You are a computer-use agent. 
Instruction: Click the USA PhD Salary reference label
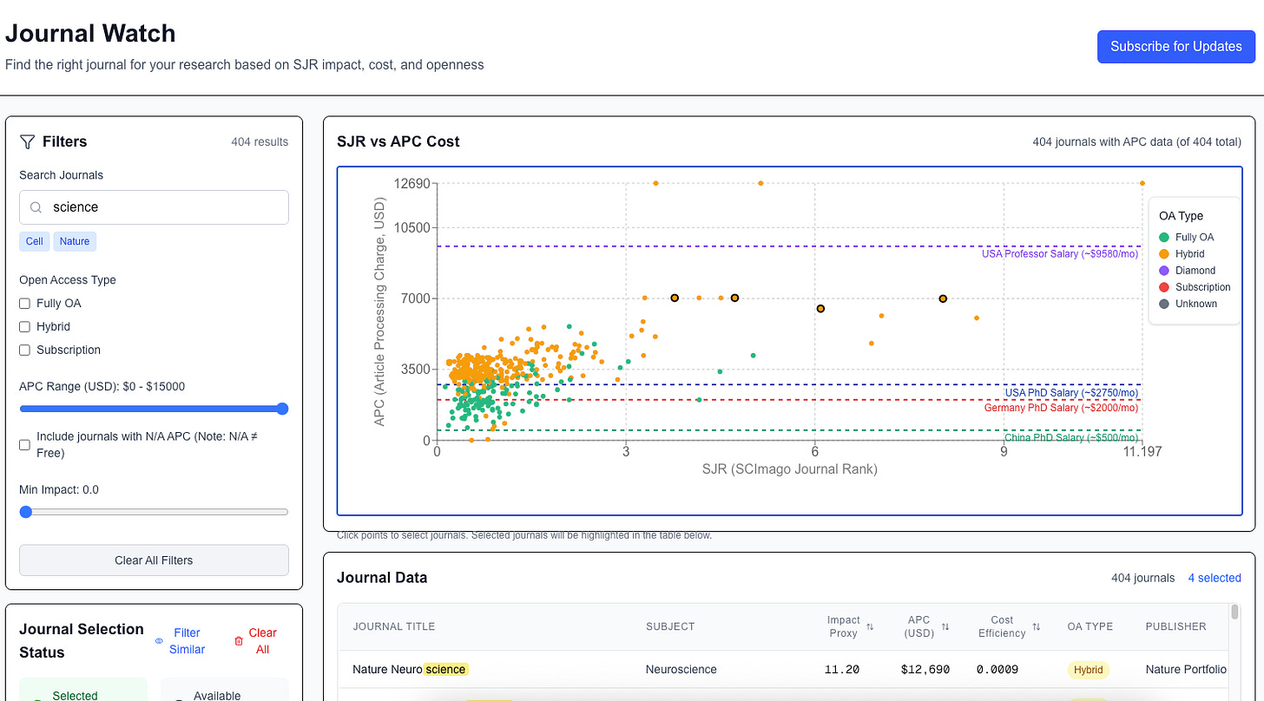pos(1071,393)
